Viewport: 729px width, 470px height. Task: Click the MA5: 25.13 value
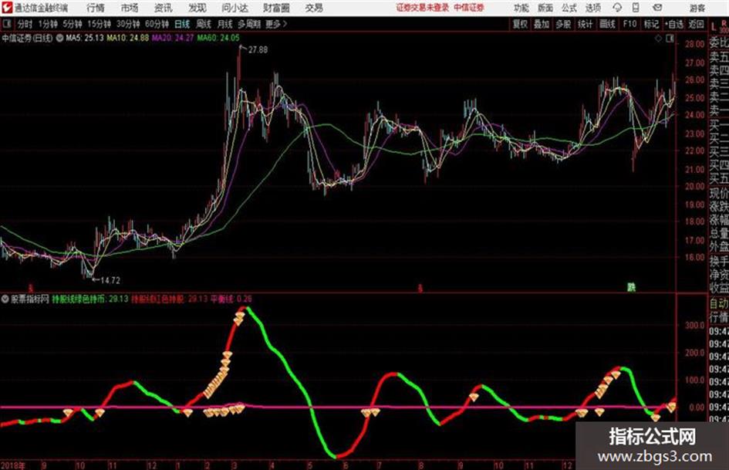[85, 38]
